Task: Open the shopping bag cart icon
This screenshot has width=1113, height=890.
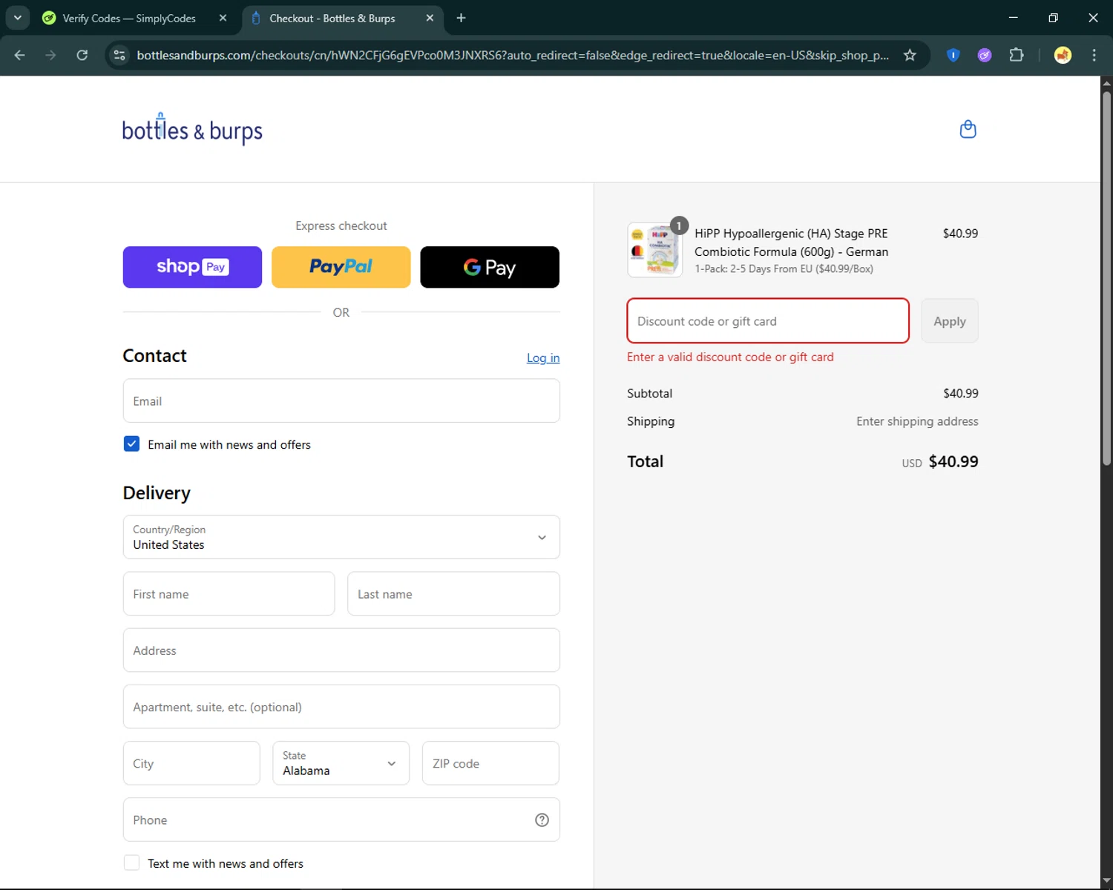Action: (968, 129)
